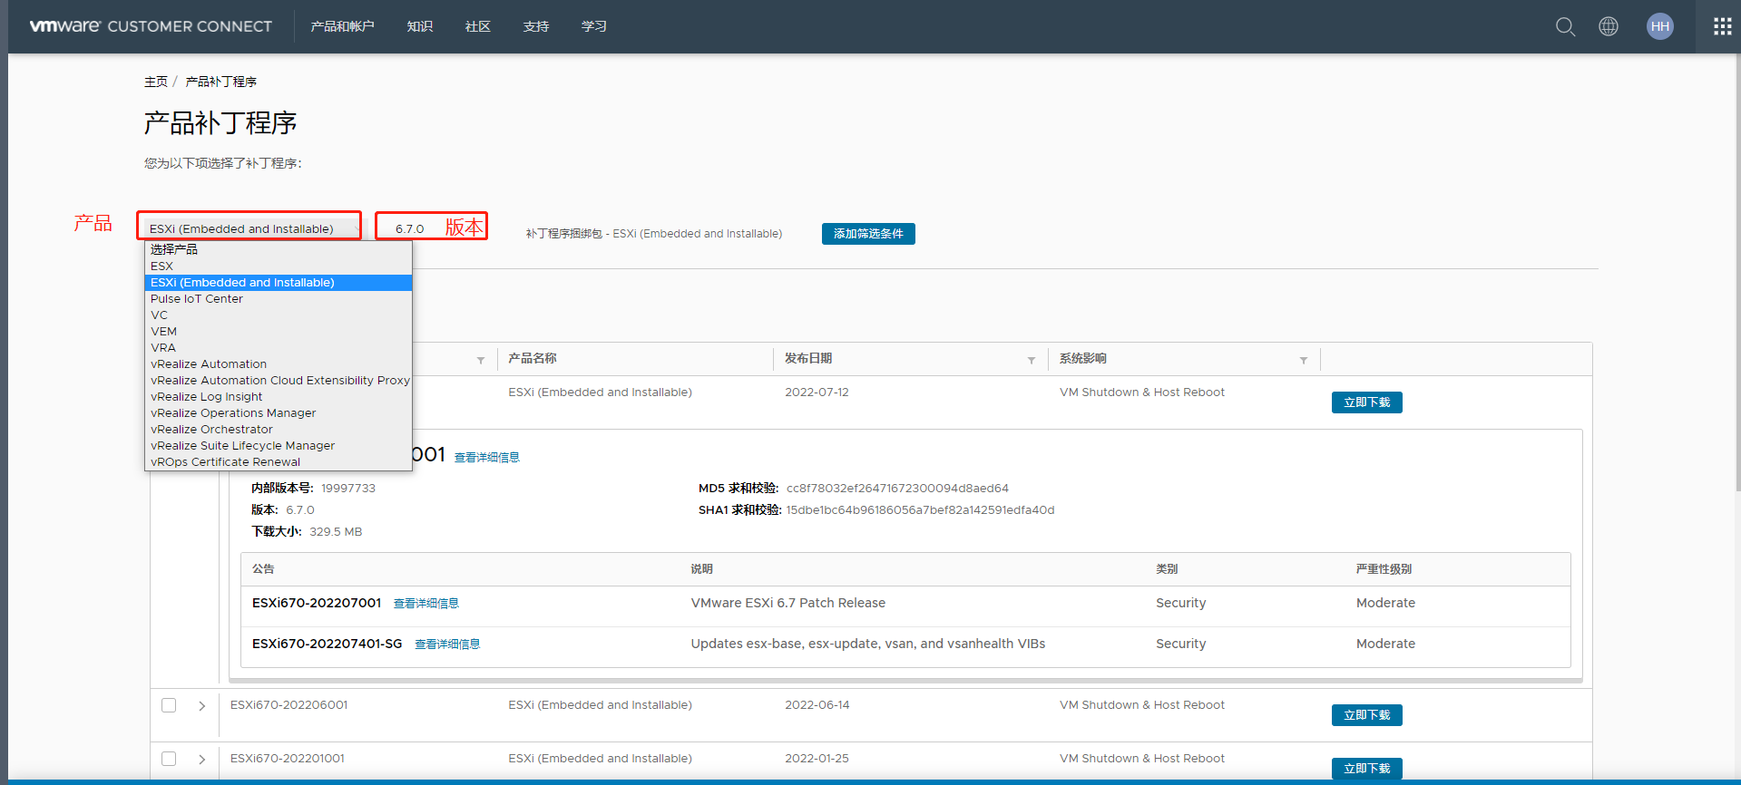The height and width of the screenshot is (785, 1741).
Task: Open the 产品和帐户 menu
Action: [x=343, y=26]
